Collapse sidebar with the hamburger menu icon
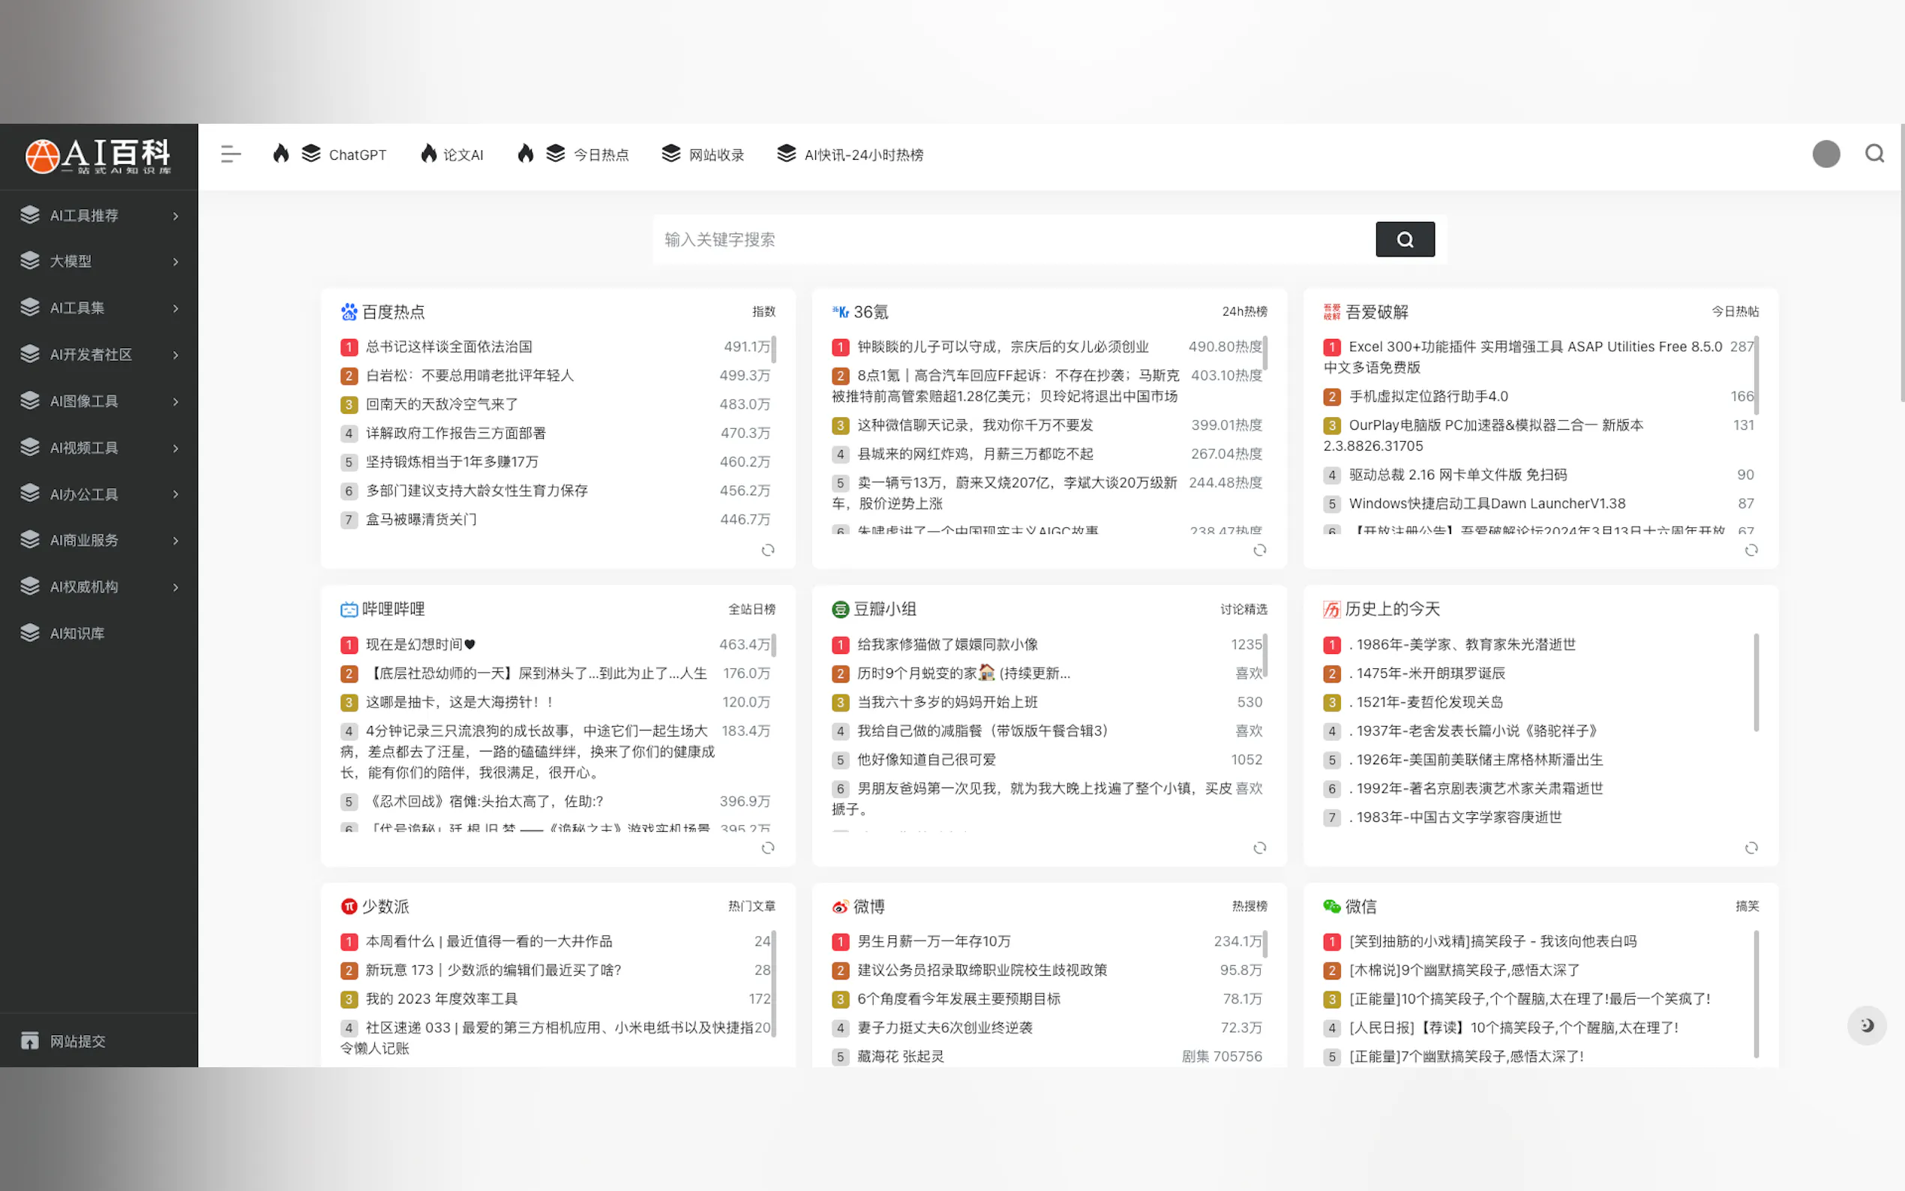 point(230,154)
